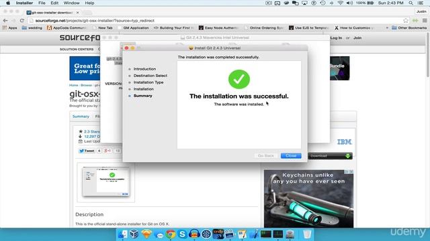The image size is (430, 241).
Task: Close the git-osx-installer browser tab
Action: tap(78, 13)
